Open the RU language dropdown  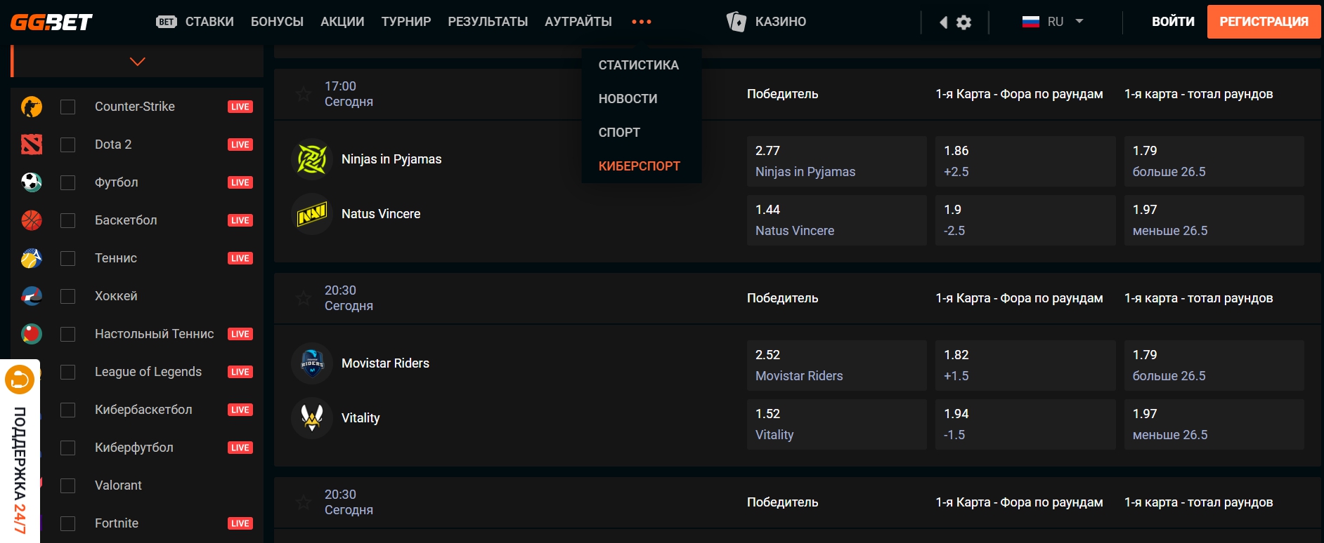tap(1053, 22)
